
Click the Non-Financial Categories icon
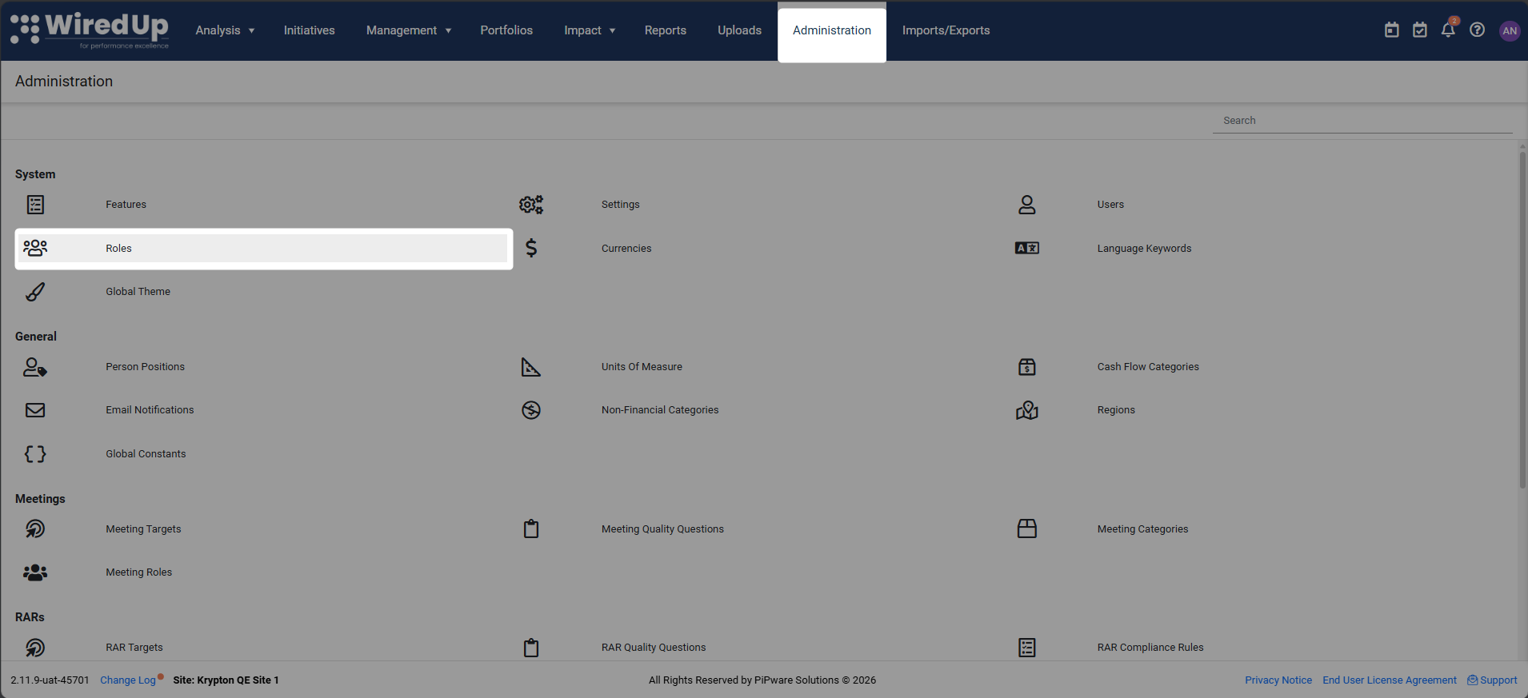tap(531, 410)
